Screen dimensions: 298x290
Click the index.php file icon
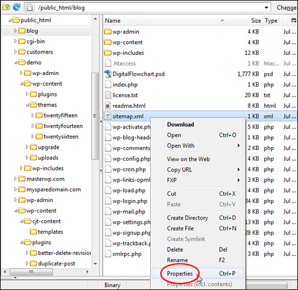(x=108, y=85)
